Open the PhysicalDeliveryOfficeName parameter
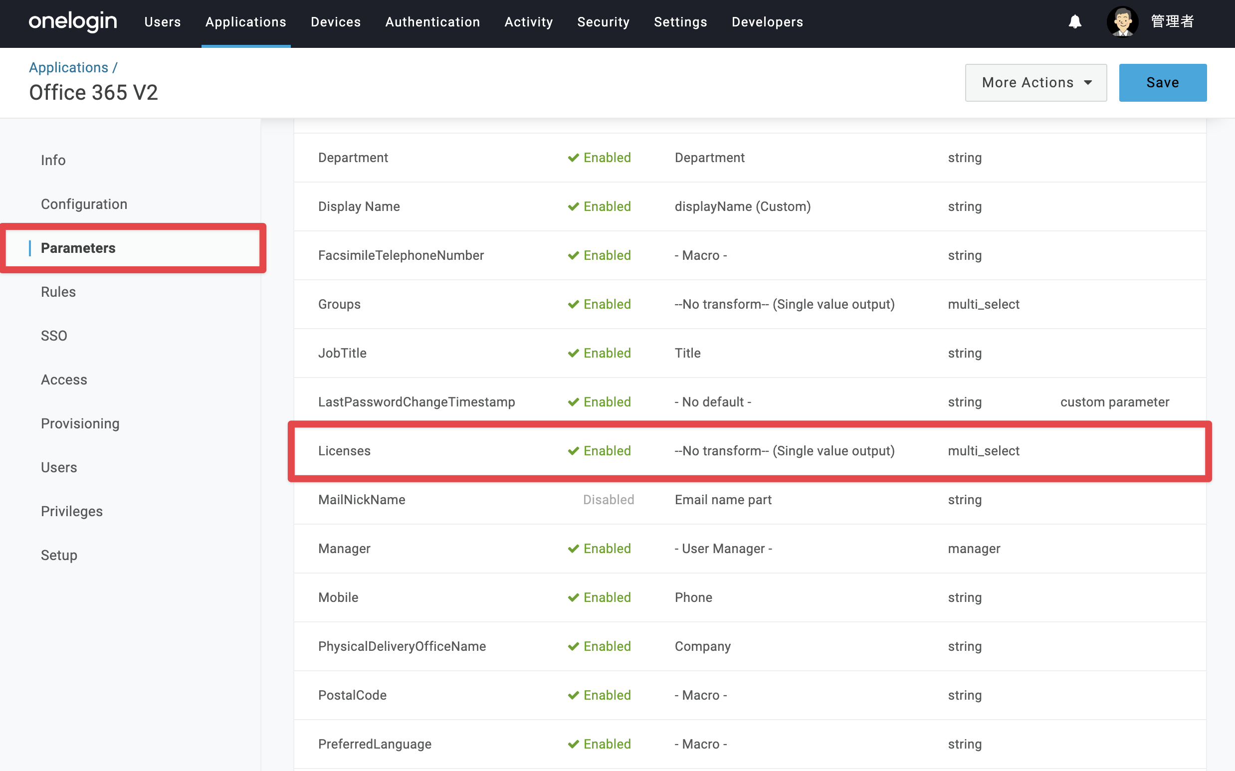The width and height of the screenshot is (1235, 771). 750,647
